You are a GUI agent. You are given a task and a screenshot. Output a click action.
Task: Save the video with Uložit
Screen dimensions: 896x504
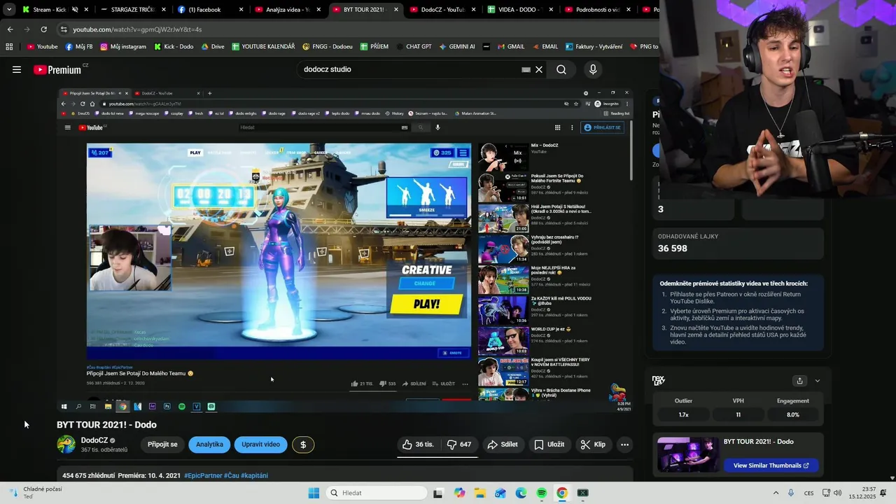click(549, 444)
